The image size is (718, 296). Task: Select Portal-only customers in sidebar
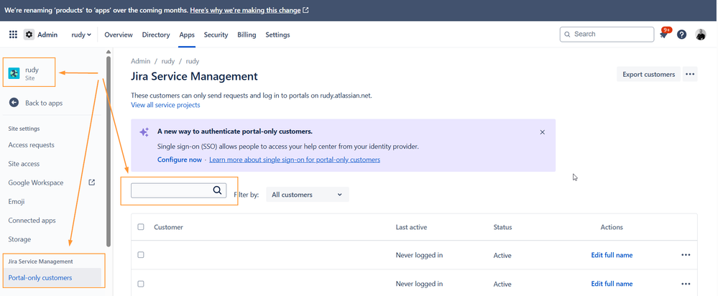click(51, 278)
